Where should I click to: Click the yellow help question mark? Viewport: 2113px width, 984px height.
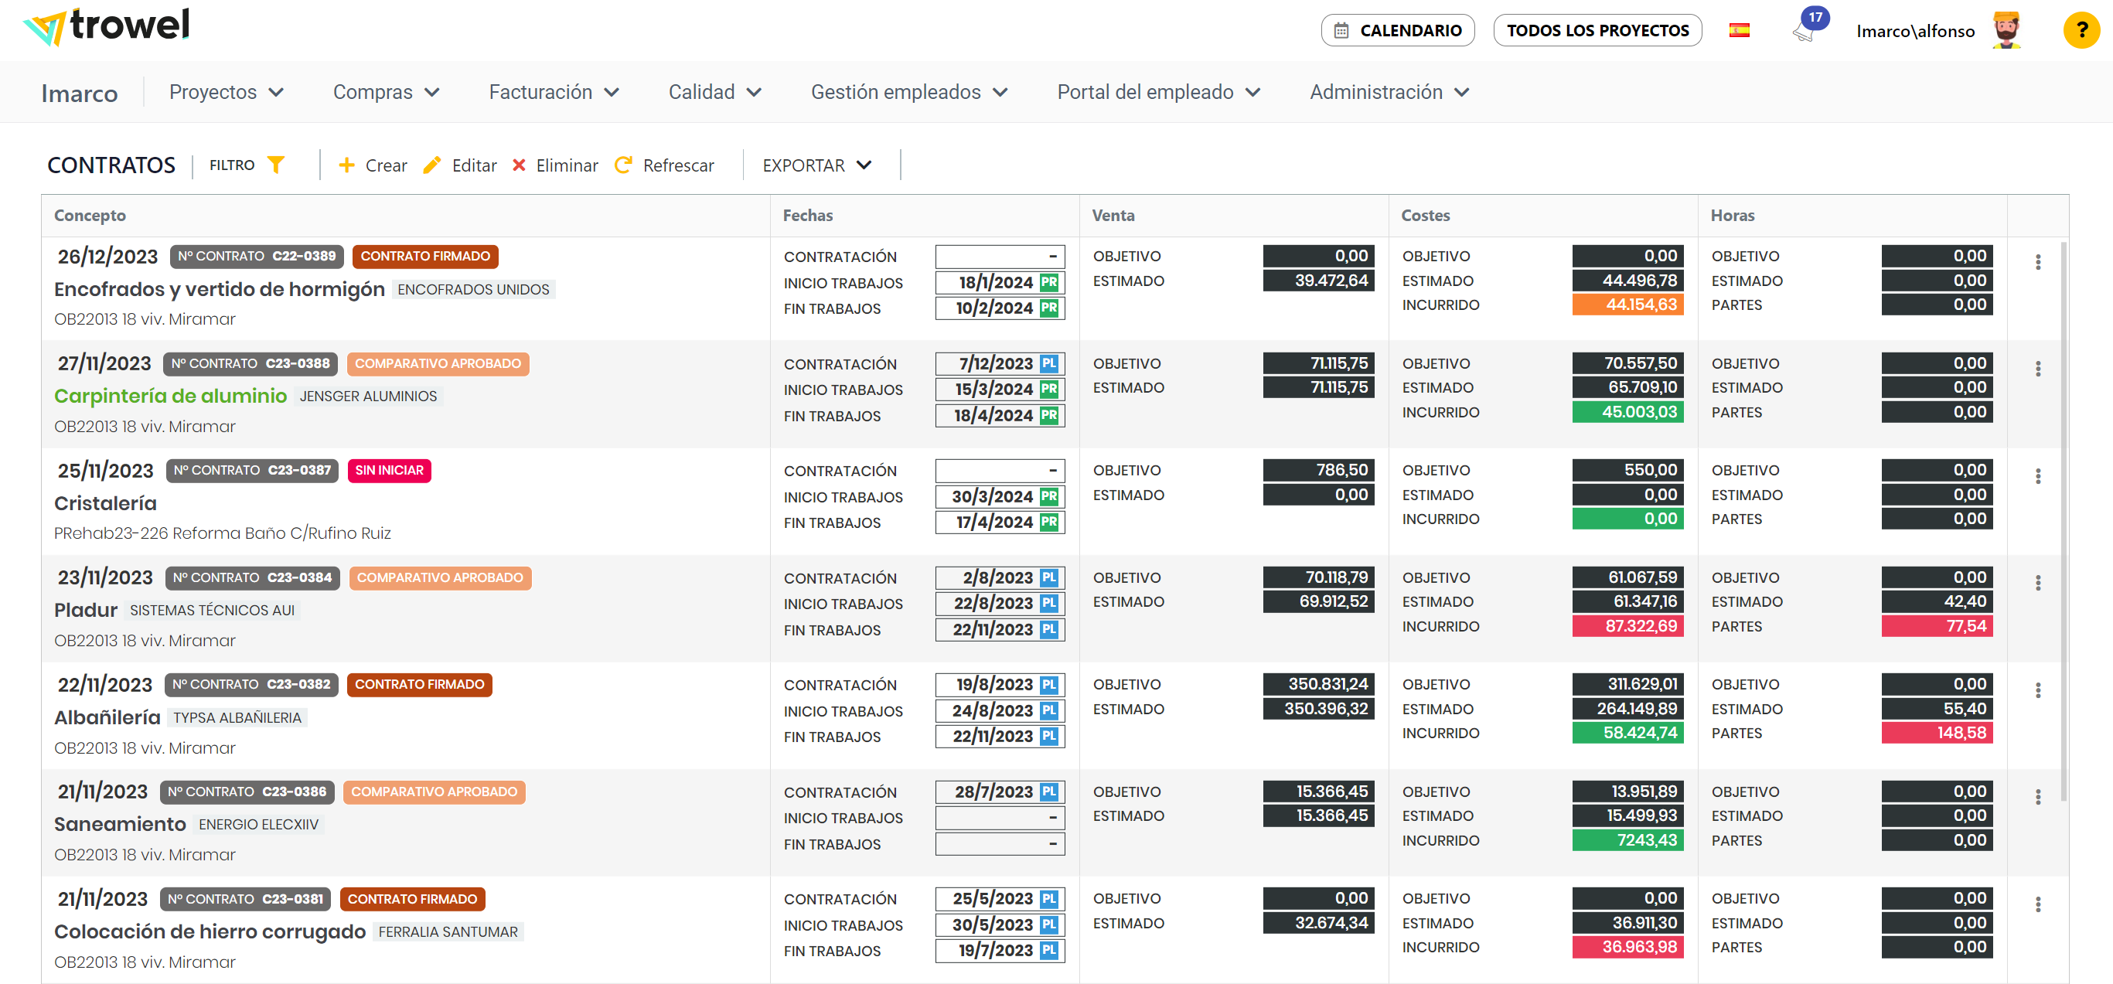pyautogui.click(x=2081, y=30)
